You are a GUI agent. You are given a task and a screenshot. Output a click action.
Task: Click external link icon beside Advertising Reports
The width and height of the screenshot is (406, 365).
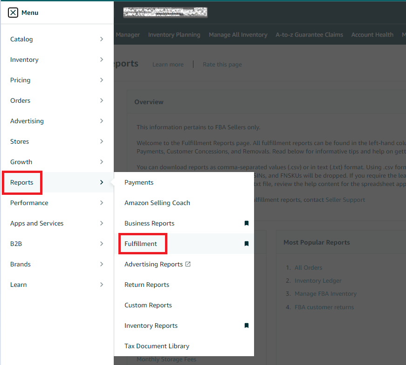coord(188,264)
